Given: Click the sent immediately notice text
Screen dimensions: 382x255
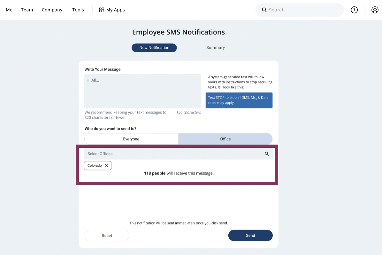Looking at the screenshot, I should (x=179, y=223).
